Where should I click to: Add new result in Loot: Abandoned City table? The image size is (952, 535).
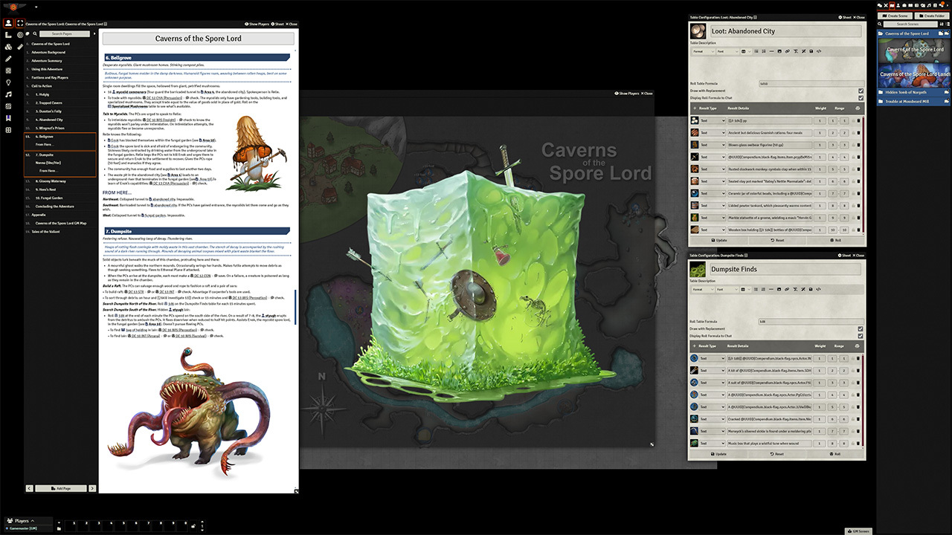click(695, 108)
